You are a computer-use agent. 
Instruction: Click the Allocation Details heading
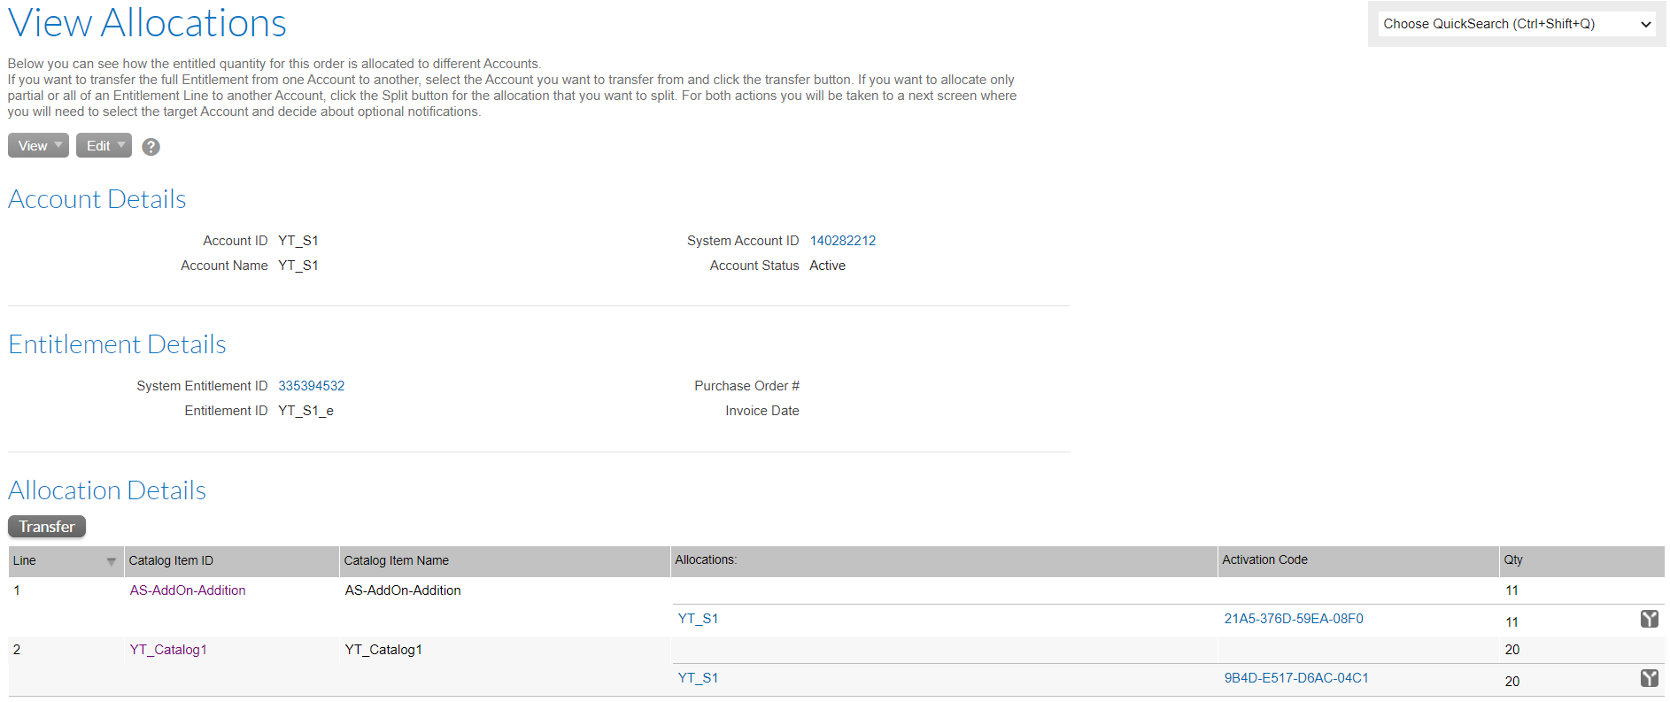pos(107,490)
